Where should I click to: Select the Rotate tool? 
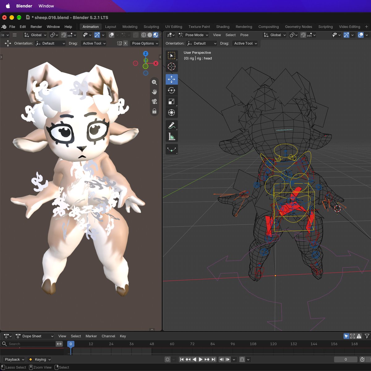pos(172,90)
